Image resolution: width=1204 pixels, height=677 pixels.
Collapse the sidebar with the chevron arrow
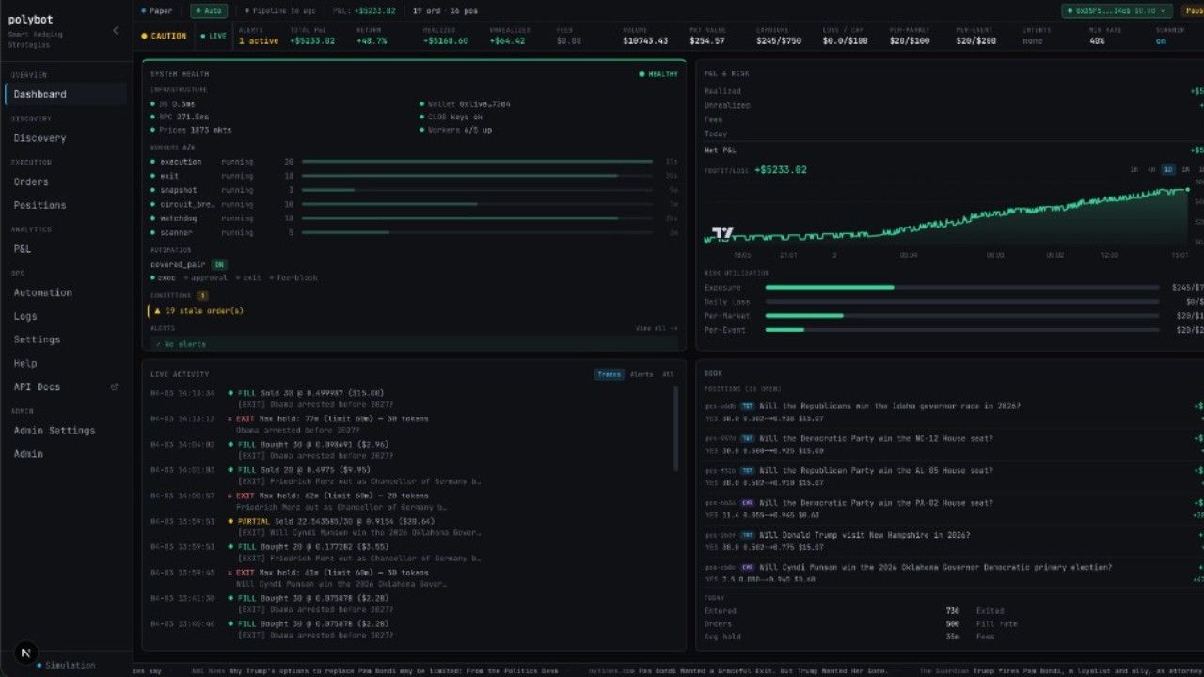click(x=116, y=30)
